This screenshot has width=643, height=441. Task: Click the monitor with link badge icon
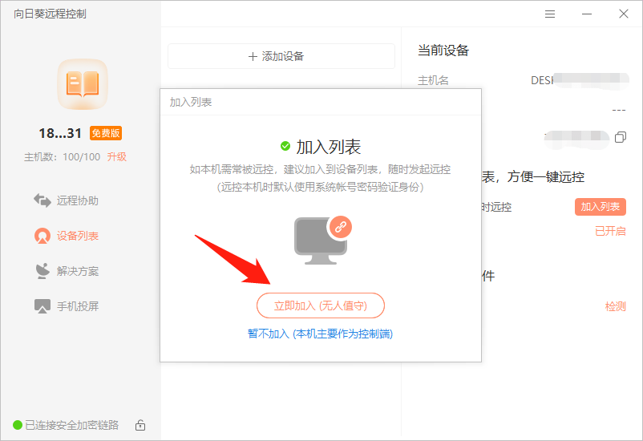click(321, 240)
